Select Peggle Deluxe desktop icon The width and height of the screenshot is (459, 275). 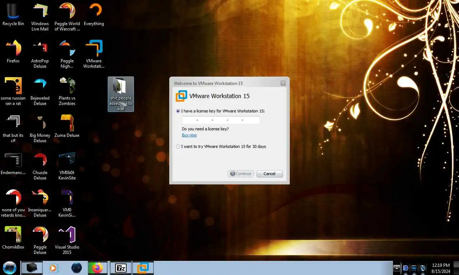(x=40, y=241)
